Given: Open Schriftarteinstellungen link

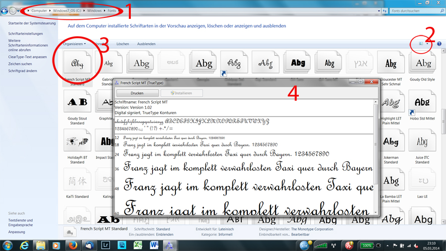Looking at the screenshot, I should (x=25, y=34).
